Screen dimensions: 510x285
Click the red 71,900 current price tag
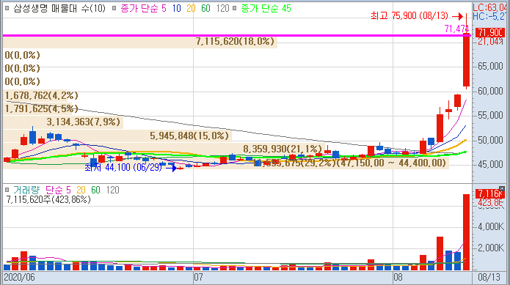tap(490, 32)
